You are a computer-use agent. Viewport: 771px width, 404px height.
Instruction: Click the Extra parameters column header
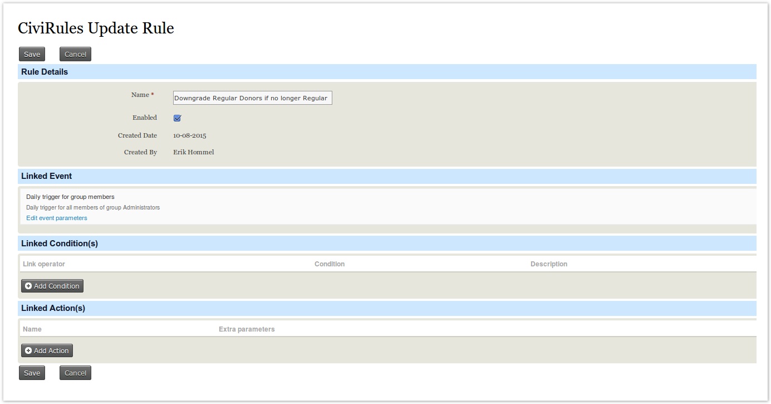tap(247, 329)
